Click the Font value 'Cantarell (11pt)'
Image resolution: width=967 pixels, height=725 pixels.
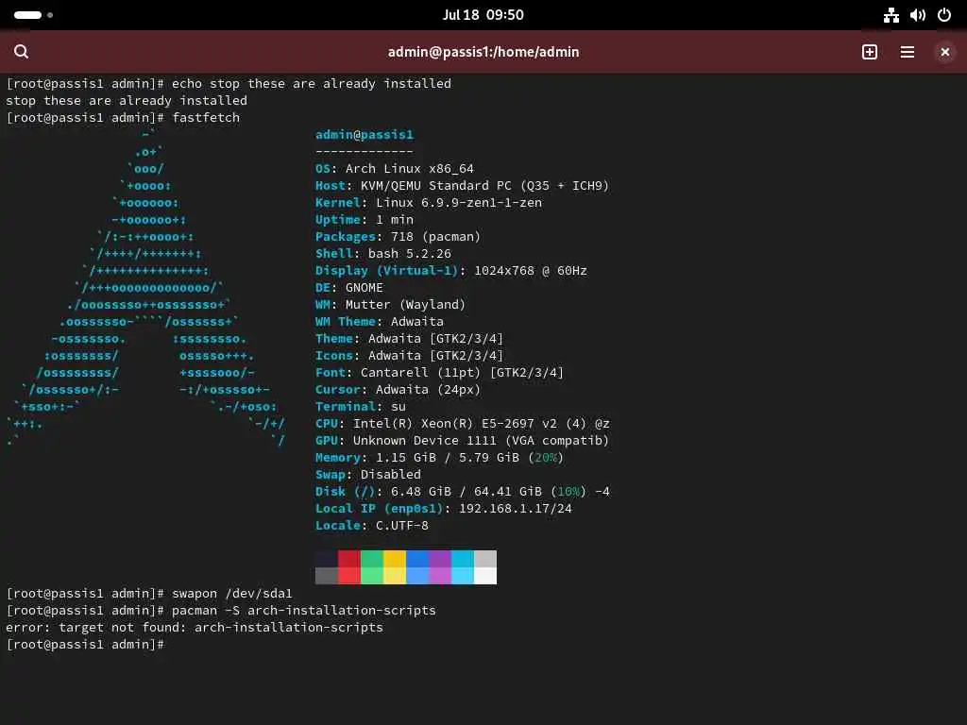420,372
